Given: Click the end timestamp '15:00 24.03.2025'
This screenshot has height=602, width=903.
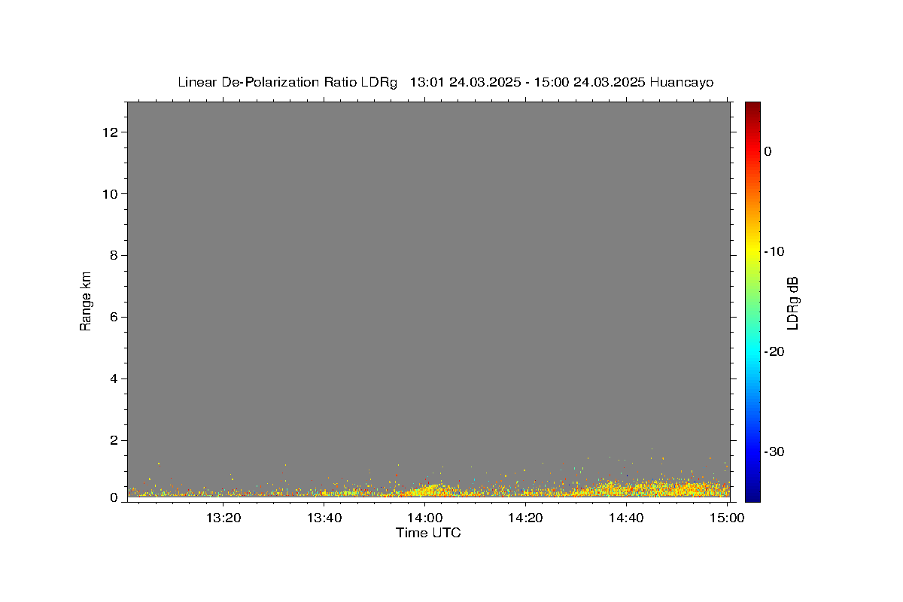Looking at the screenshot, I should pyautogui.click(x=589, y=82).
